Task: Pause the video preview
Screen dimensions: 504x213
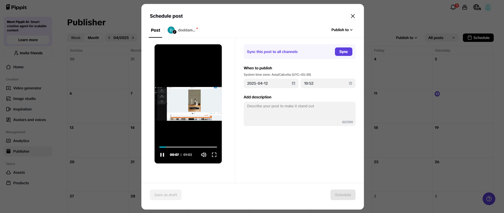Action: pos(162,155)
